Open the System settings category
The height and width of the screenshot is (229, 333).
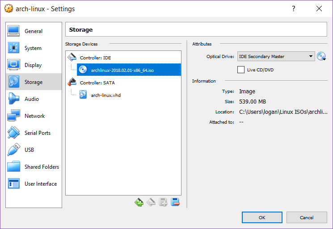click(34, 48)
